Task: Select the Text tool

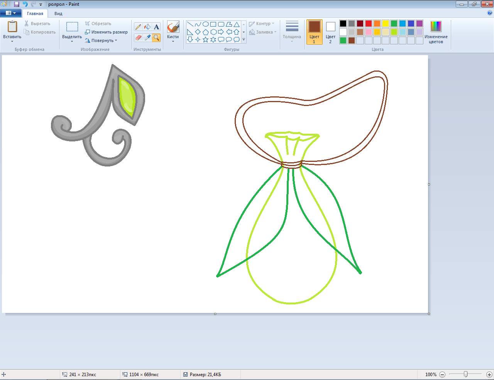Action: [156, 27]
